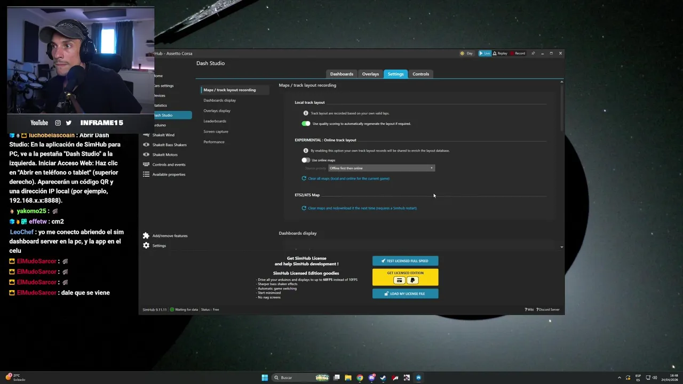Screen dimensions: 683x384
Task: Open Add/remove features puzzle icon
Action: [x=146, y=236]
